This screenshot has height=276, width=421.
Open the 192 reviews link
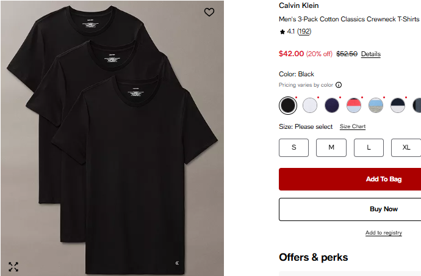pyautogui.click(x=304, y=32)
